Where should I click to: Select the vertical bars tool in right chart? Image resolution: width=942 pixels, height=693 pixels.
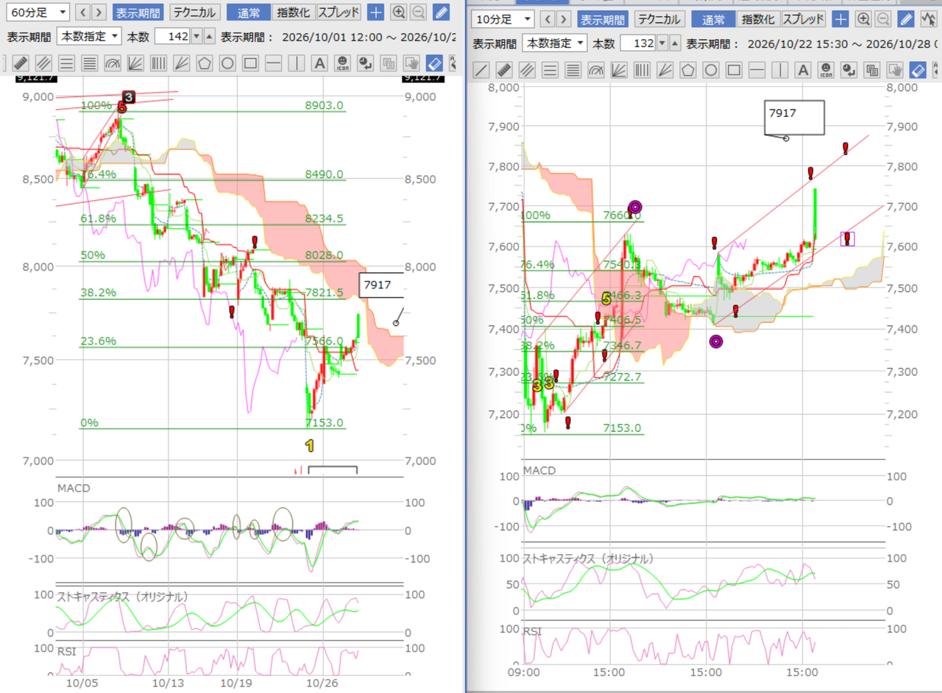click(x=642, y=71)
